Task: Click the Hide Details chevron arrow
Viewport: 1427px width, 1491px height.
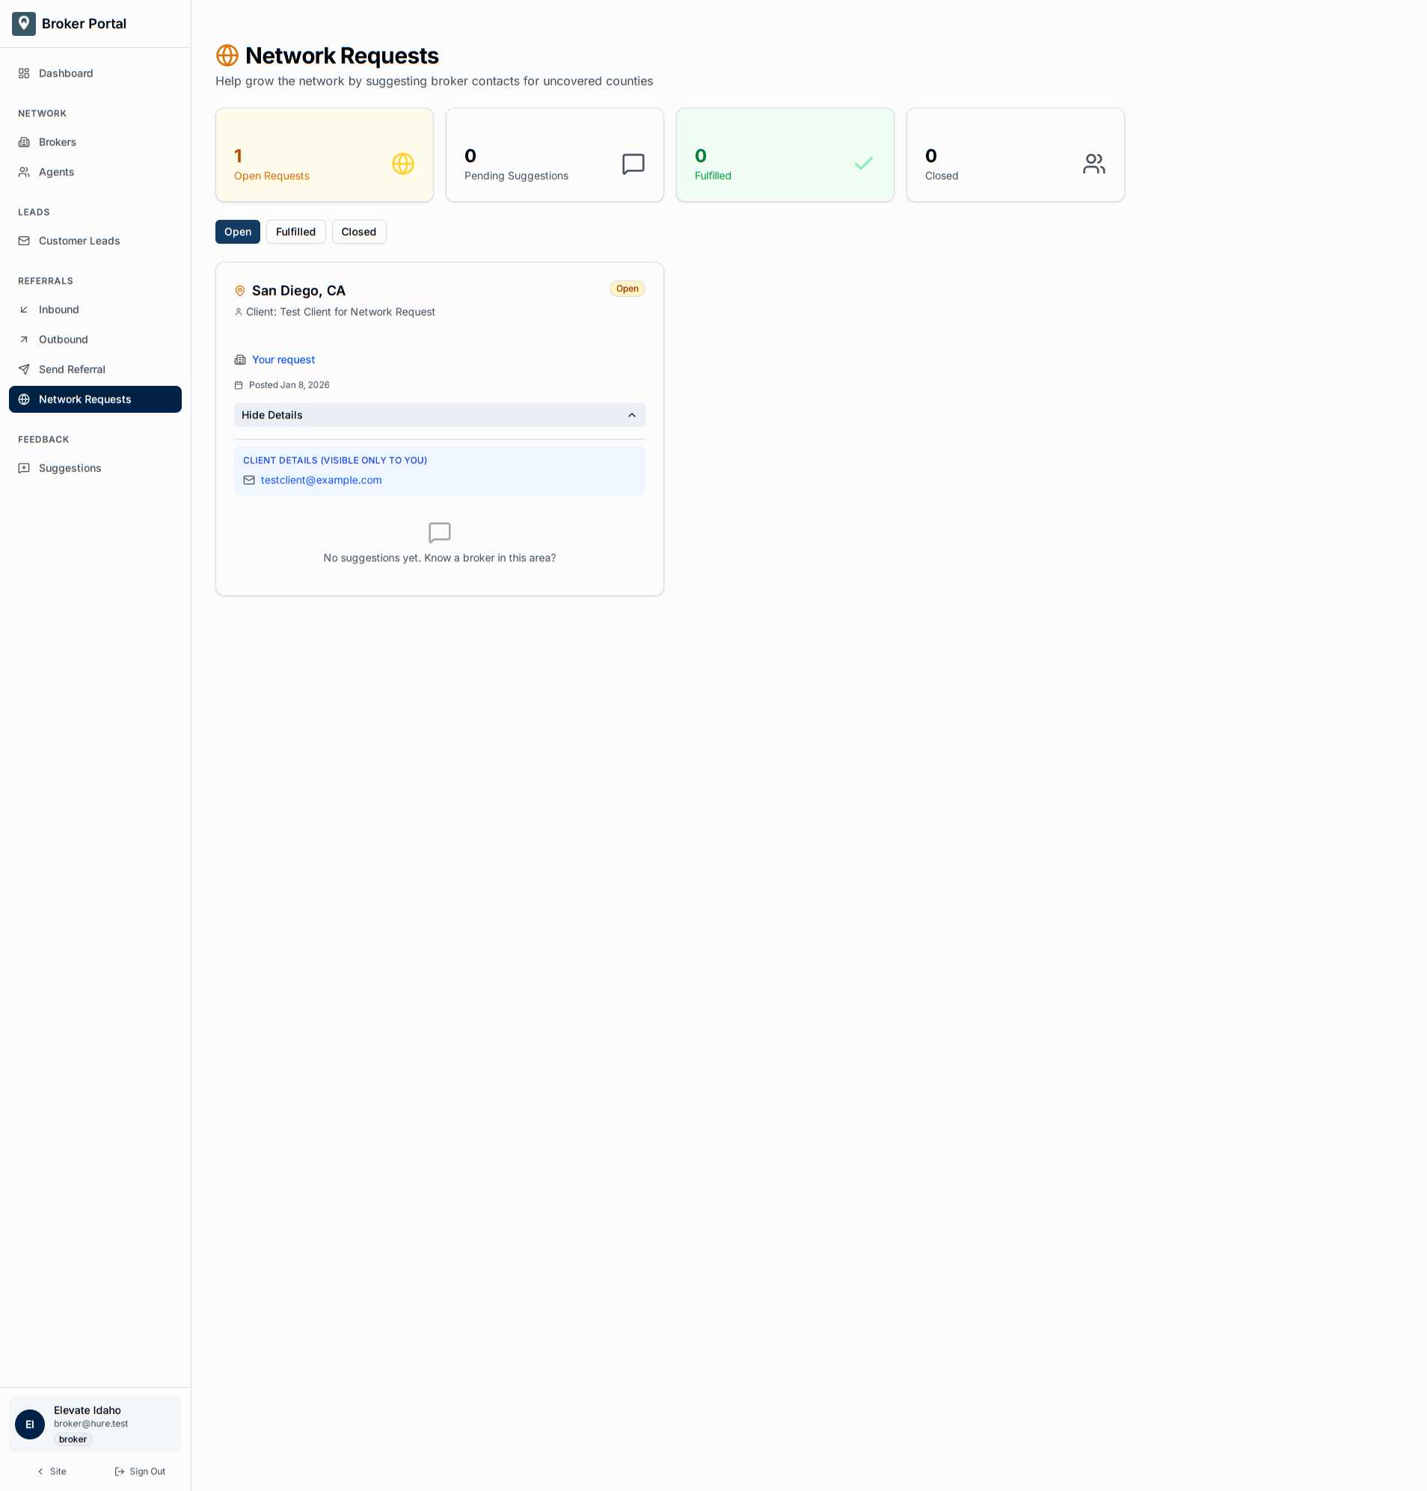Action: (x=631, y=415)
